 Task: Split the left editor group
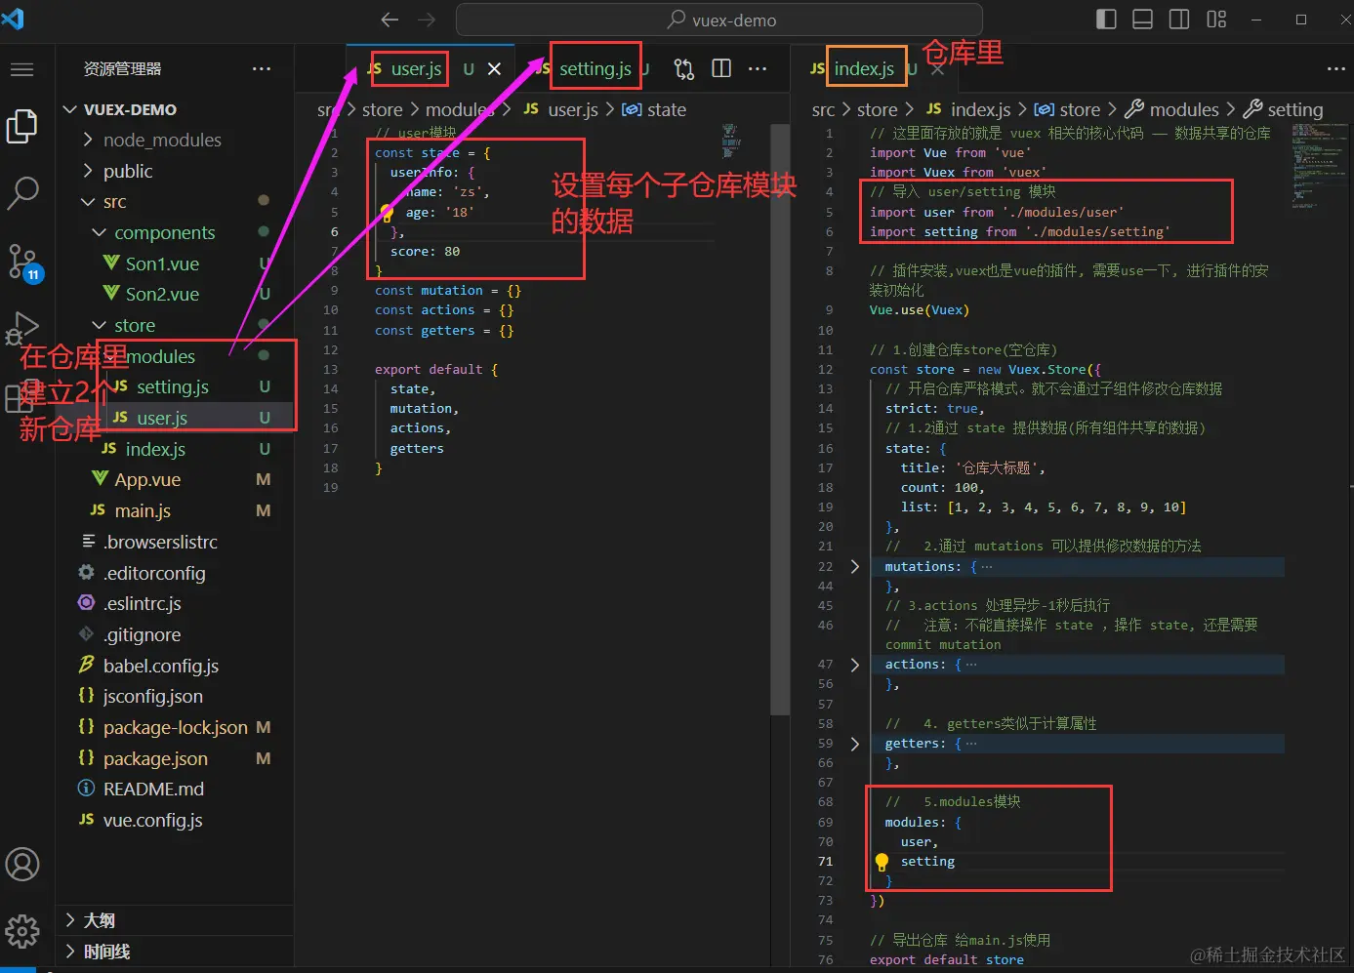click(x=721, y=68)
